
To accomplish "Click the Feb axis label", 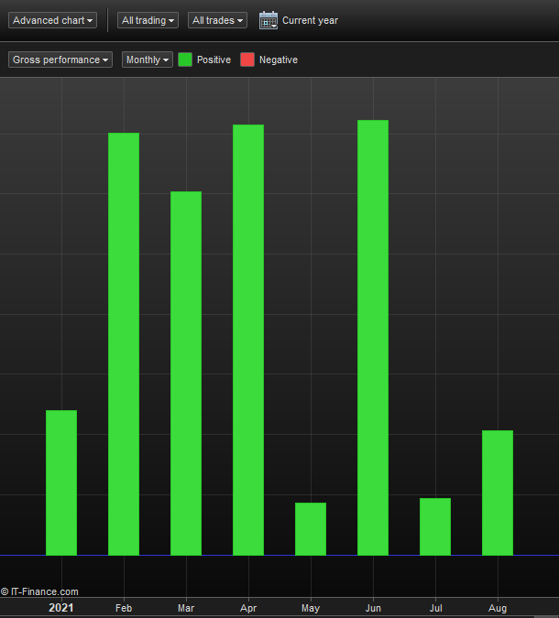I will [124, 608].
